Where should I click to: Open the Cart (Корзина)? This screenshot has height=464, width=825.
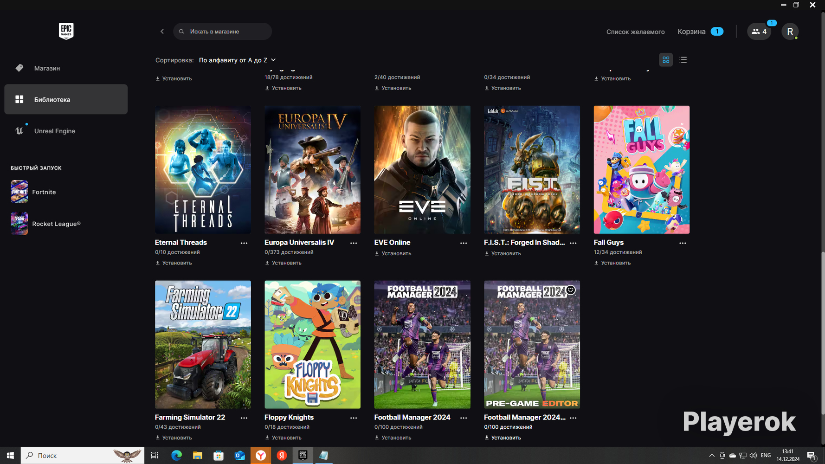click(x=700, y=32)
